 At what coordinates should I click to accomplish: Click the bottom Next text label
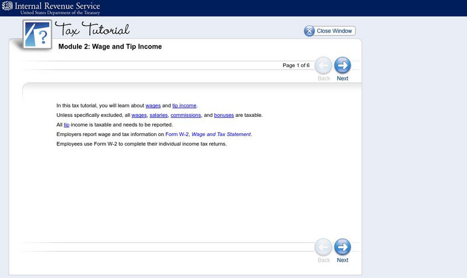(x=343, y=260)
